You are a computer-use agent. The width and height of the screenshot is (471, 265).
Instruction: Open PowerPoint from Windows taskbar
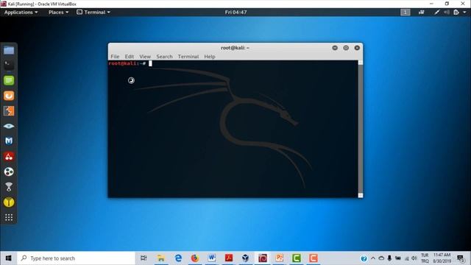click(280, 258)
